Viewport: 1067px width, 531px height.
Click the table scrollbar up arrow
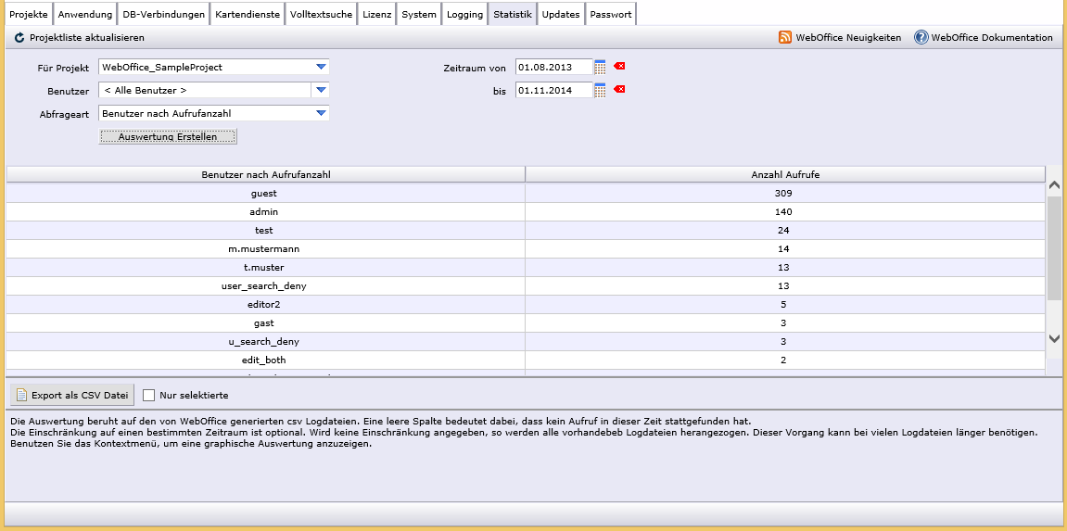pyautogui.click(x=1054, y=185)
